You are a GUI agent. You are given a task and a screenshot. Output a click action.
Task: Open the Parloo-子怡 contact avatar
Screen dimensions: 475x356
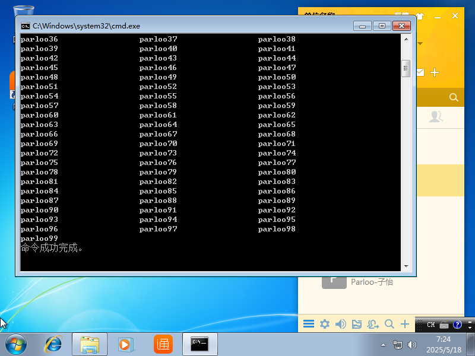[x=334, y=283]
